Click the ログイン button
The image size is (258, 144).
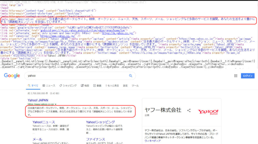point(248,76)
